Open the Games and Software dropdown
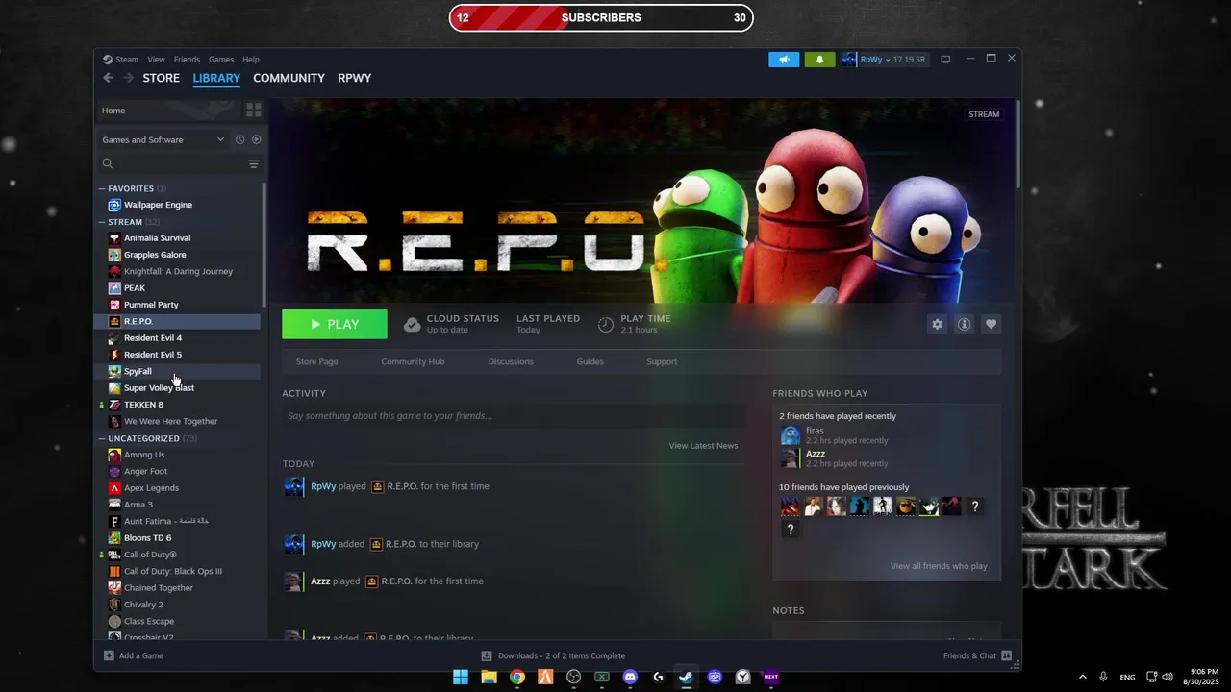 tap(163, 139)
